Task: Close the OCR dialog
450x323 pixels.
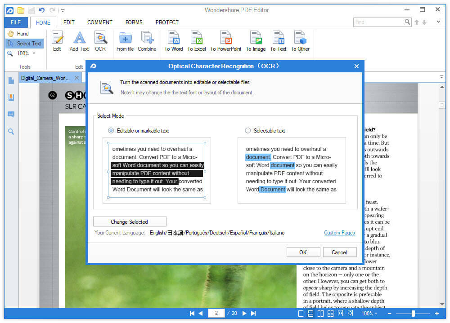Action: click(356, 66)
